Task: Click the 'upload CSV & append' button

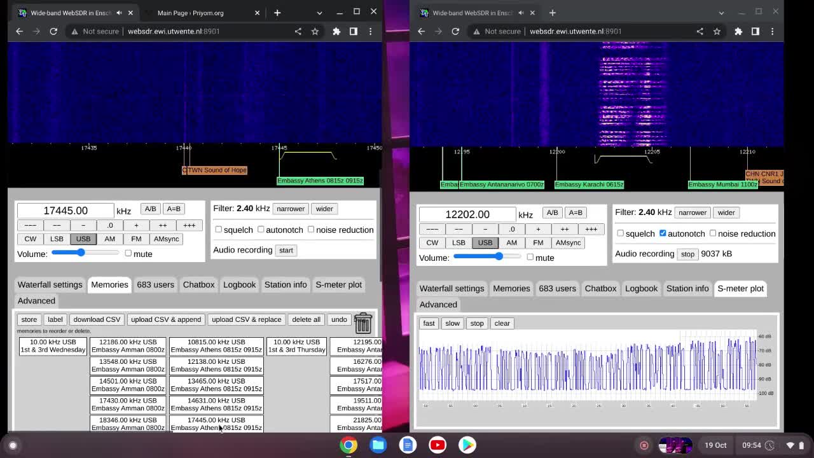Action: [x=166, y=319]
